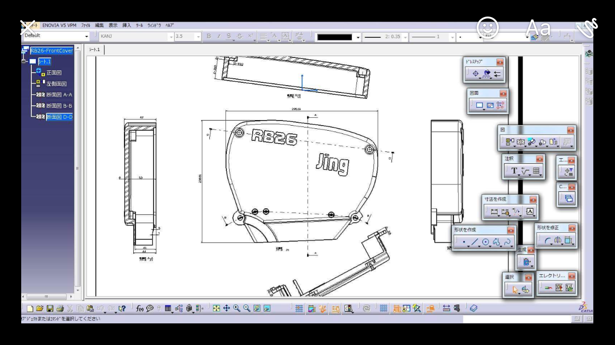Select the arrow Select tool icon
615x345 pixels.
coord(515,290)
